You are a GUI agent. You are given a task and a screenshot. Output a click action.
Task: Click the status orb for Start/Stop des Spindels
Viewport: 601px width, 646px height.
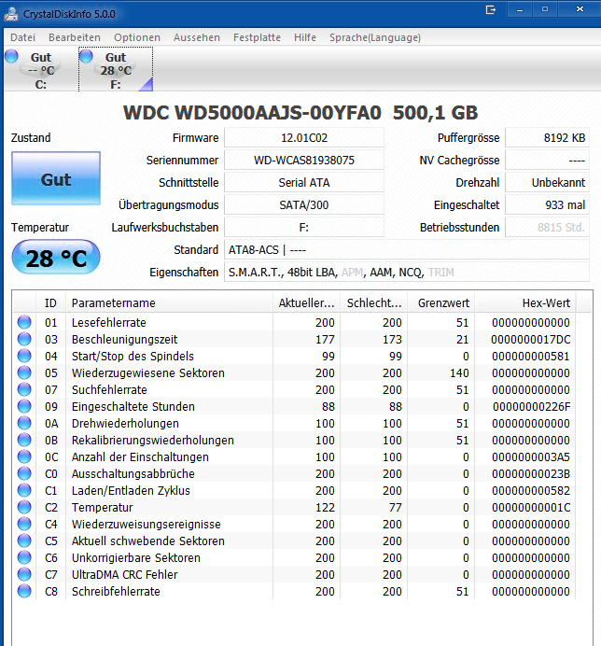[24, 356]
